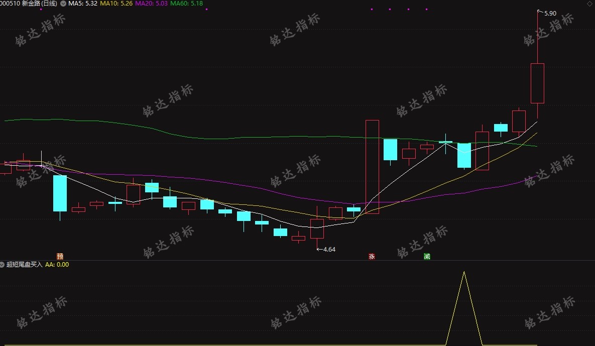Click the AA: 0.00 indicator value
Image resolution: width=595 pixels, height=346 pixels.
click(x=57, y=265)
